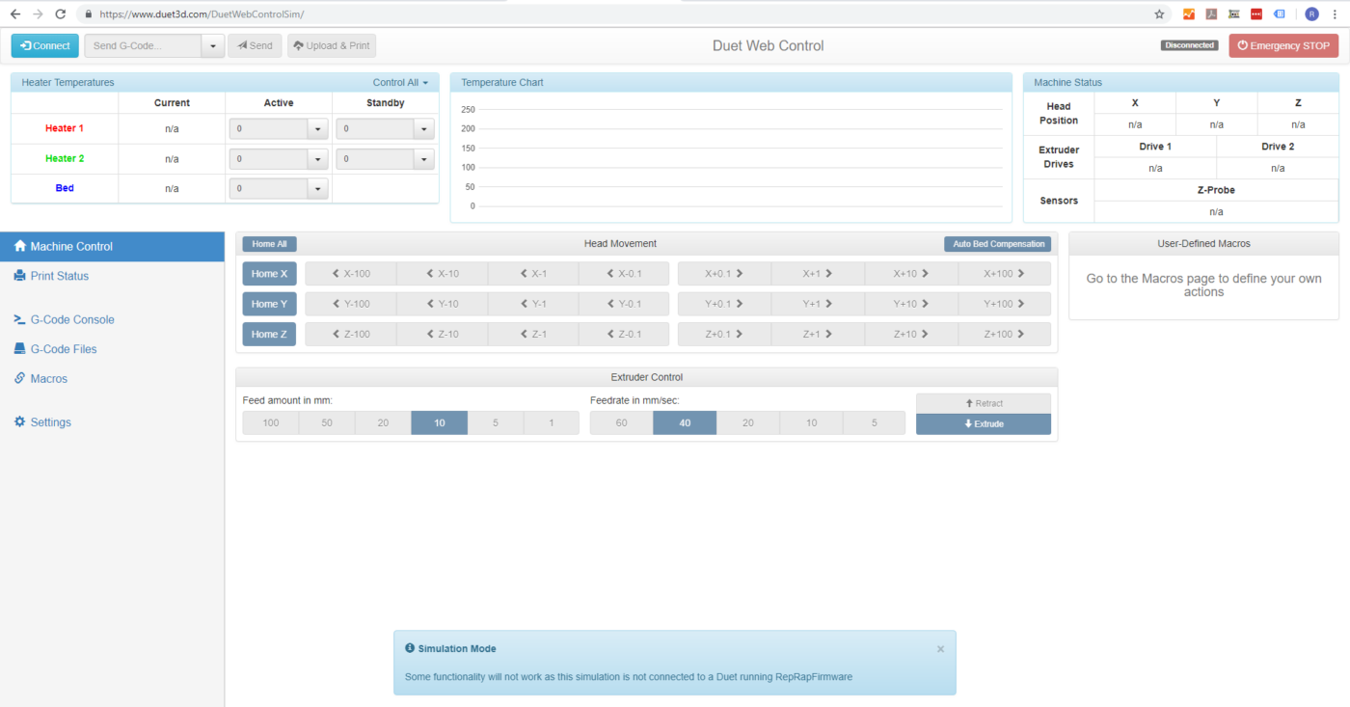Open Machine Control page

click(112, 247)
